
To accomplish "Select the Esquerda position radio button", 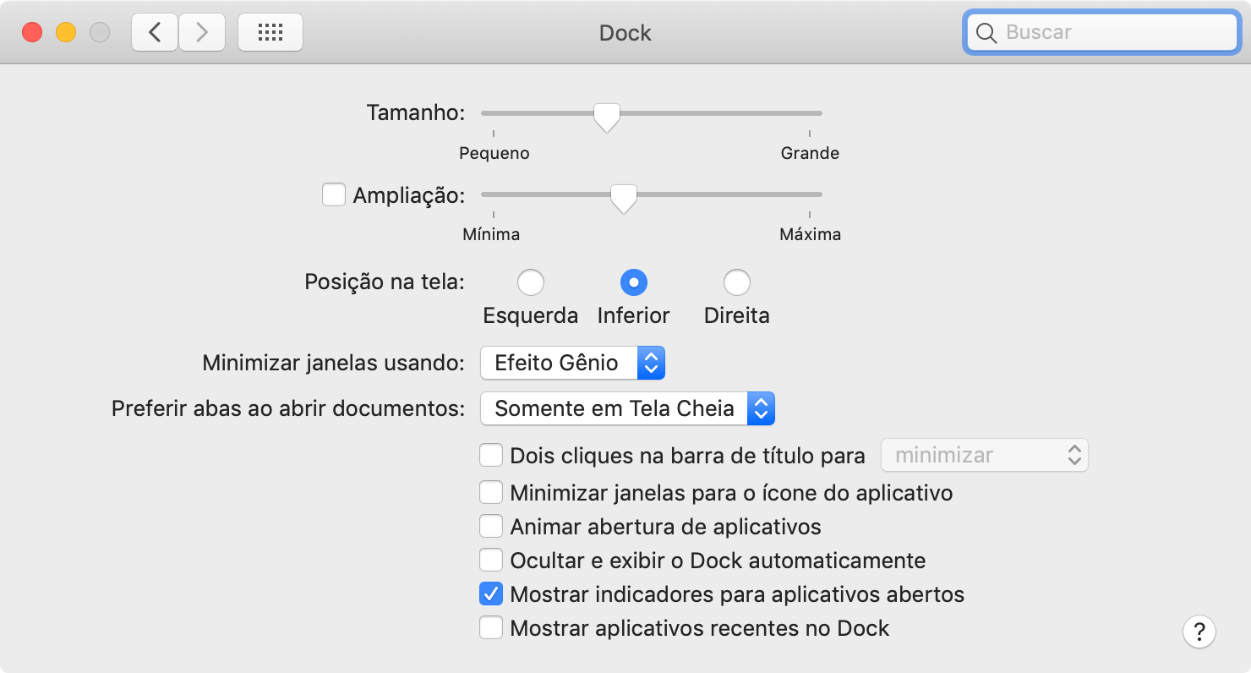I will pos(531,282).
